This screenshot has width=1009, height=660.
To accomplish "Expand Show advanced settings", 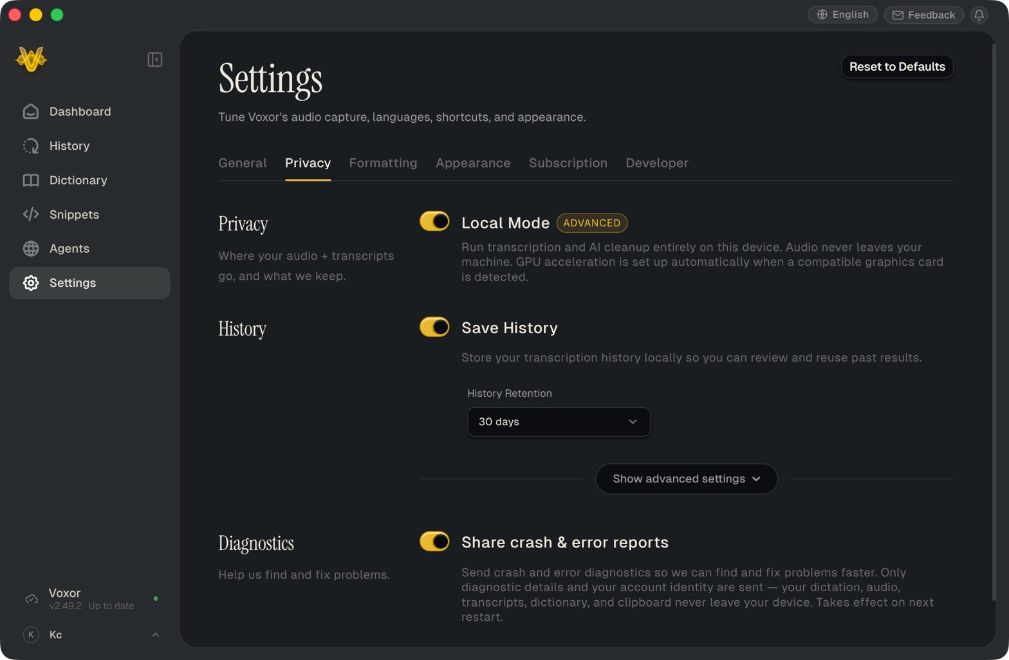I will point(687,479).
